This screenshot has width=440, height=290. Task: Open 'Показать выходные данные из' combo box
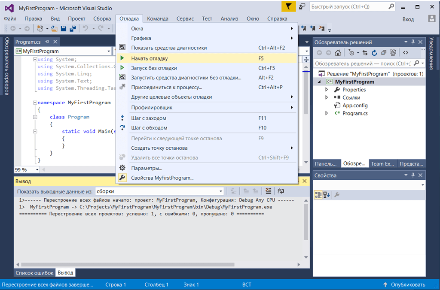point(159,191)
